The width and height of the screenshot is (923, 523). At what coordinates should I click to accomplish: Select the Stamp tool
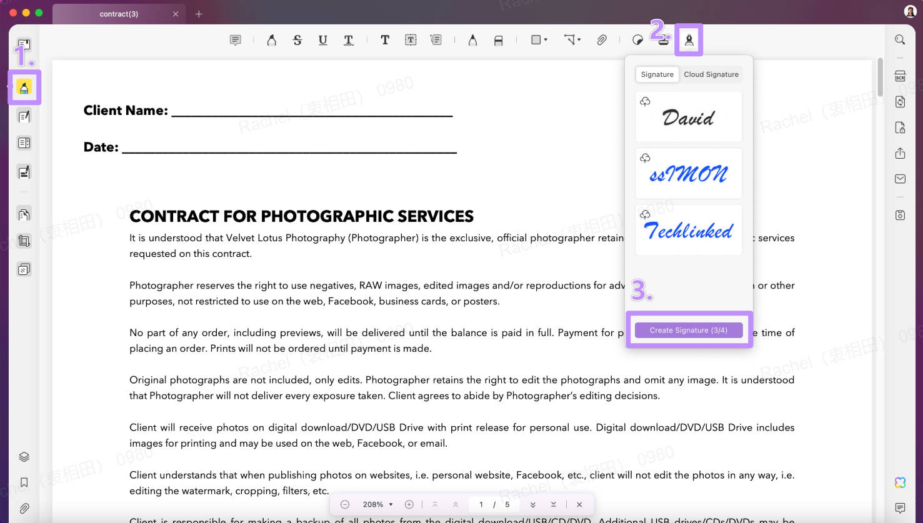pyautogui.click(x=662, y=39)
